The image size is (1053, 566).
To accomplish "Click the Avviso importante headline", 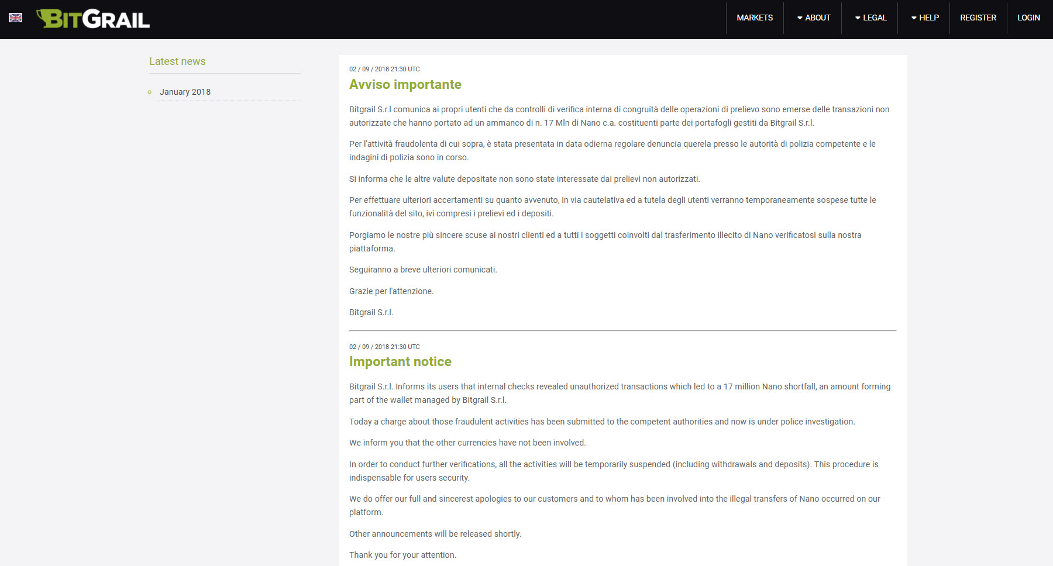I will [x=405, y=84].
